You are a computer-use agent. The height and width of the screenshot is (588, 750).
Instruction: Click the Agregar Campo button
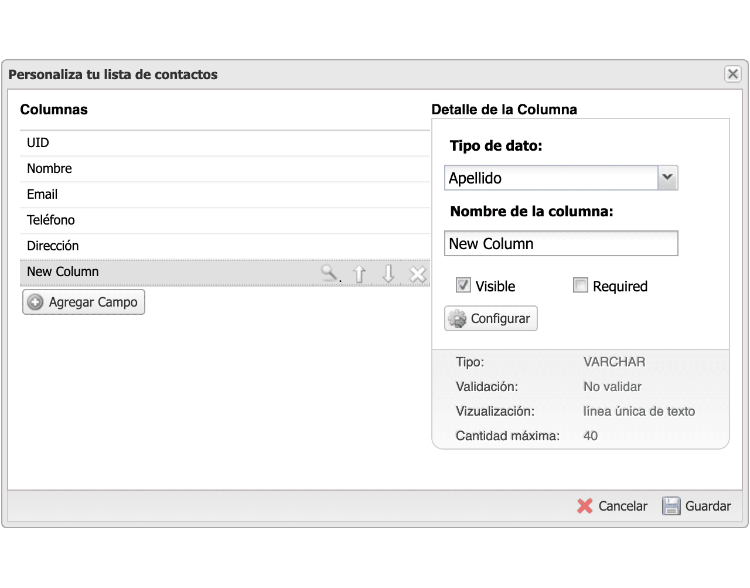tap(84, 302)
